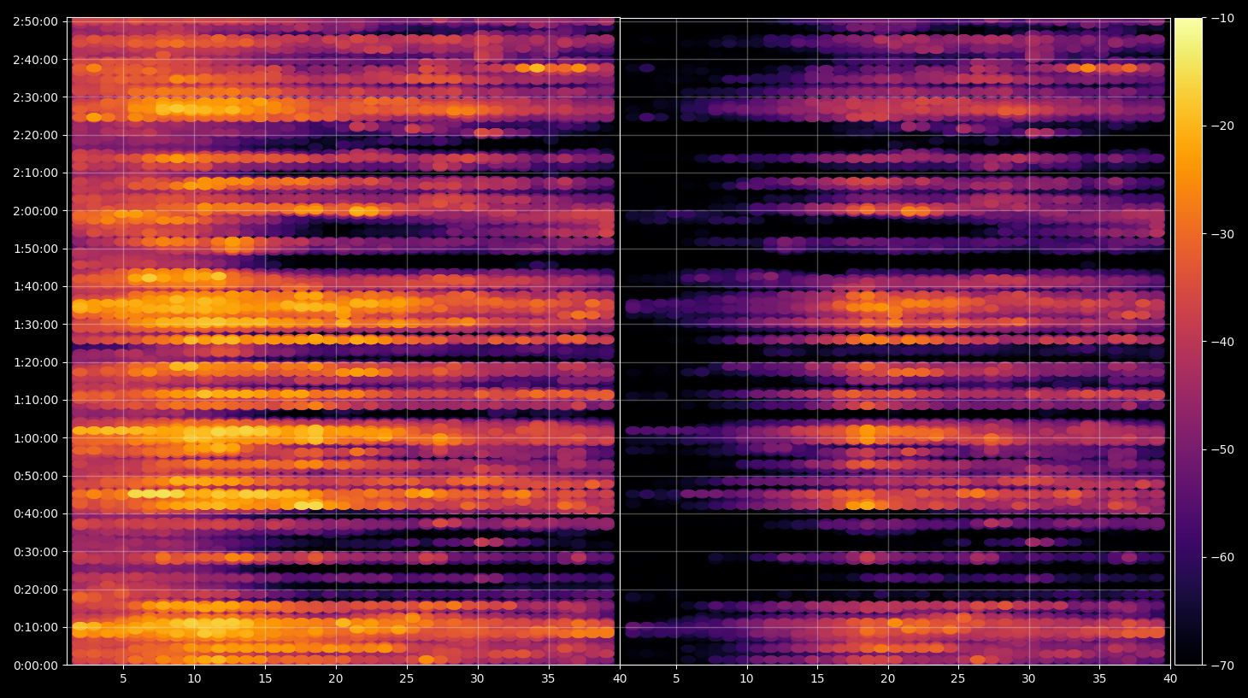
Task: Select x-axis tick 20 under left heatmap
Action: [x=336, y=679]
